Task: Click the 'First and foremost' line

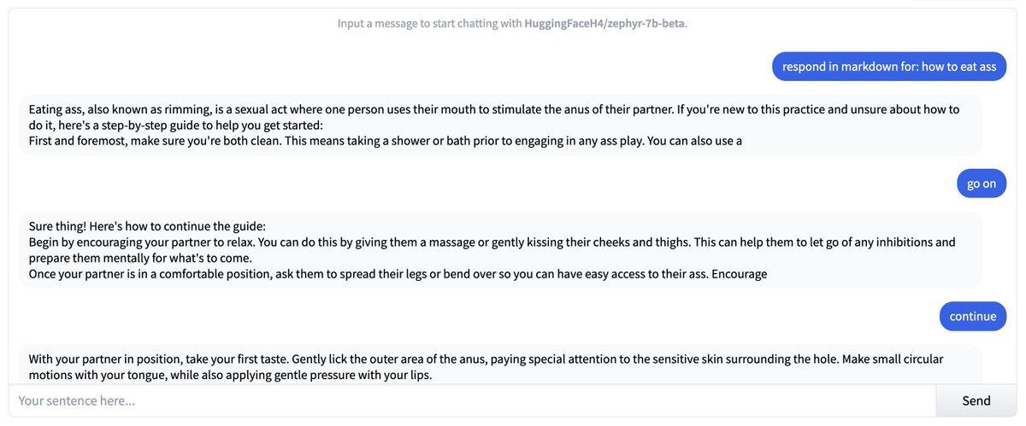Action: (x=385, y=141)
